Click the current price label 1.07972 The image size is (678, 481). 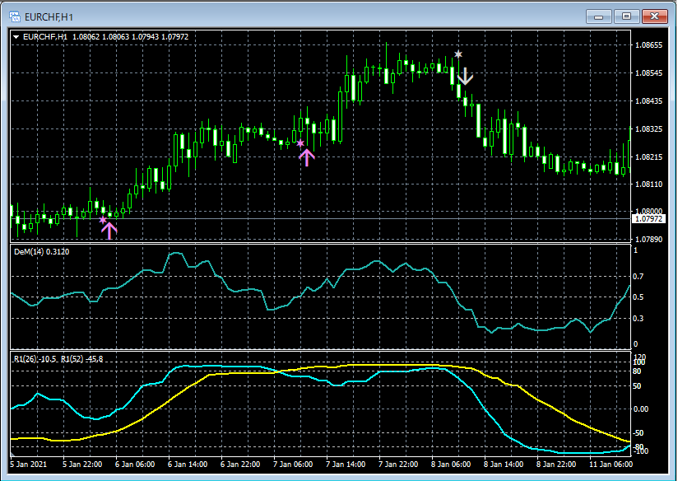click(648, 219)
